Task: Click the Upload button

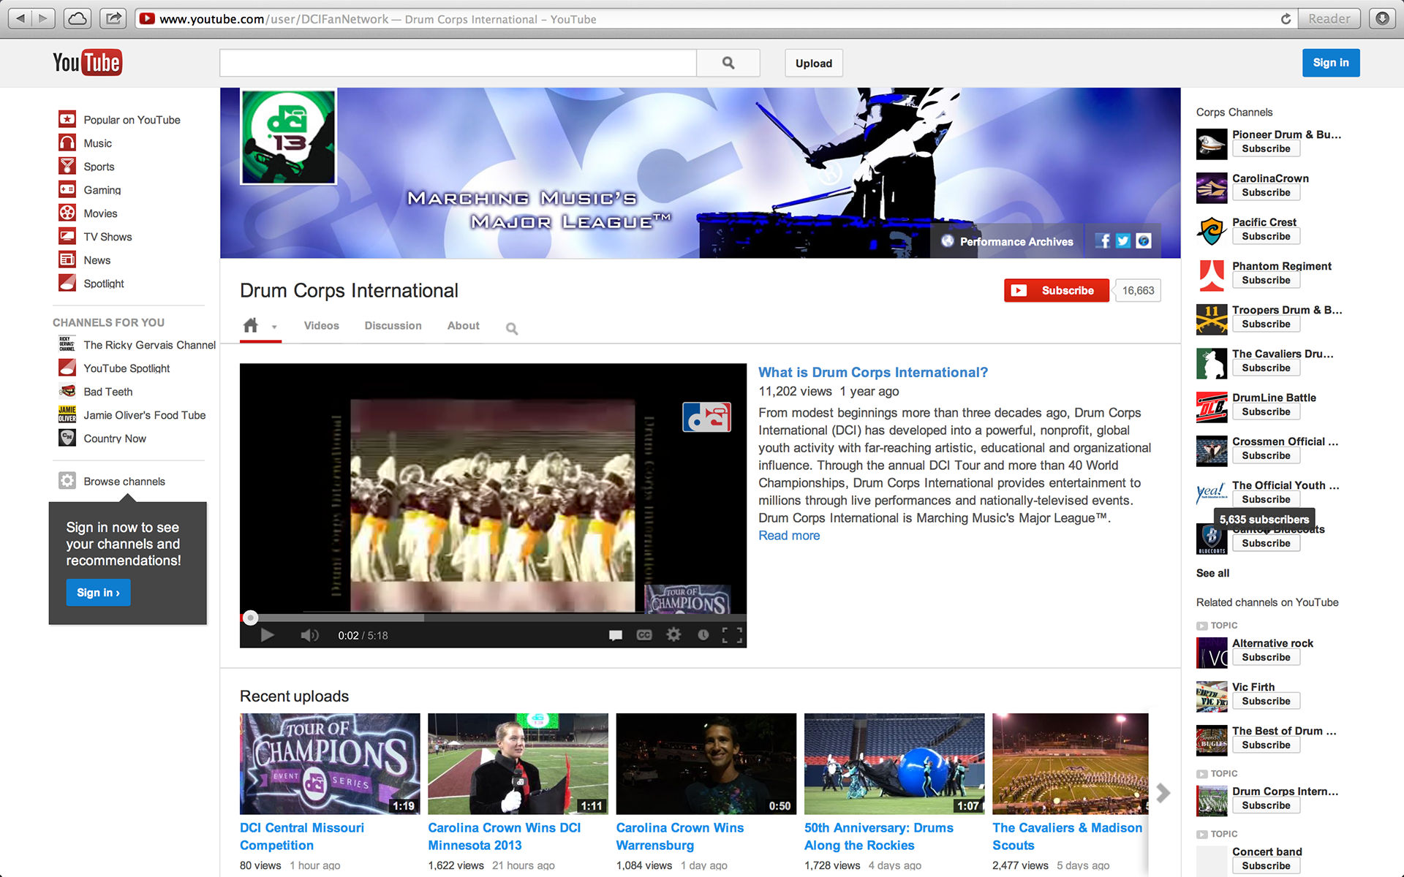Action: pos(814,63)
